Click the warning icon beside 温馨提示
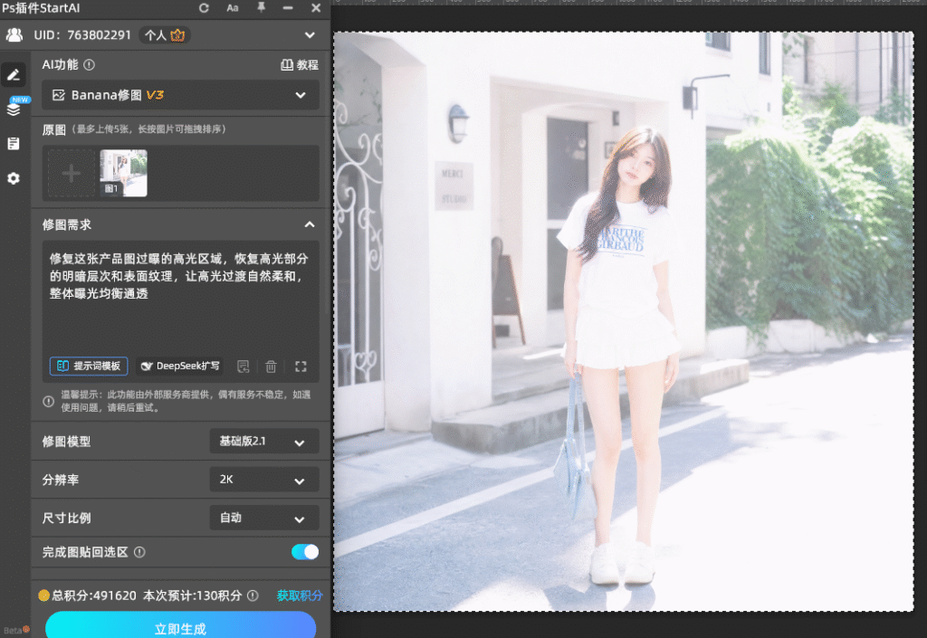 pyautogui.click(x=49, y=401)
